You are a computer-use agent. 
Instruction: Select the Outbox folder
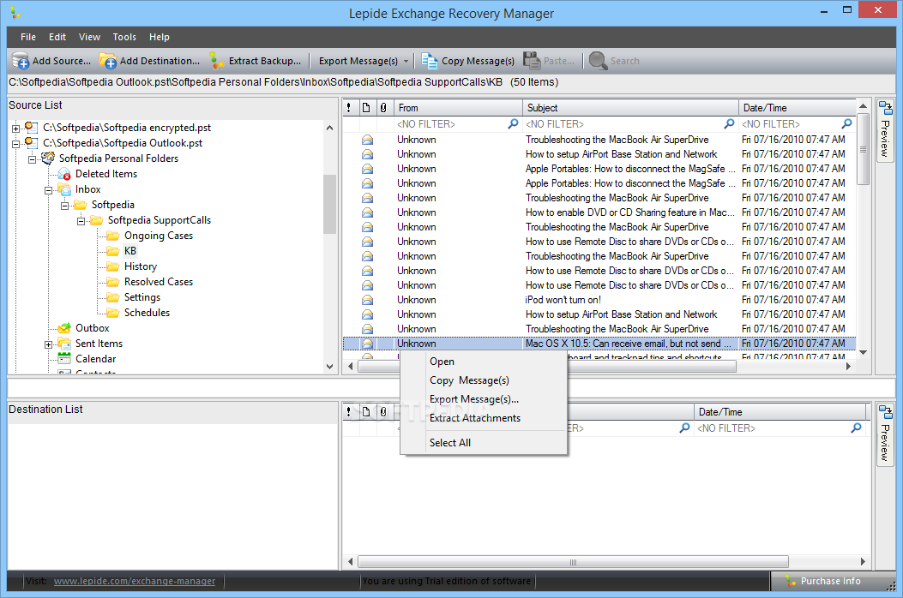[92, 328]
